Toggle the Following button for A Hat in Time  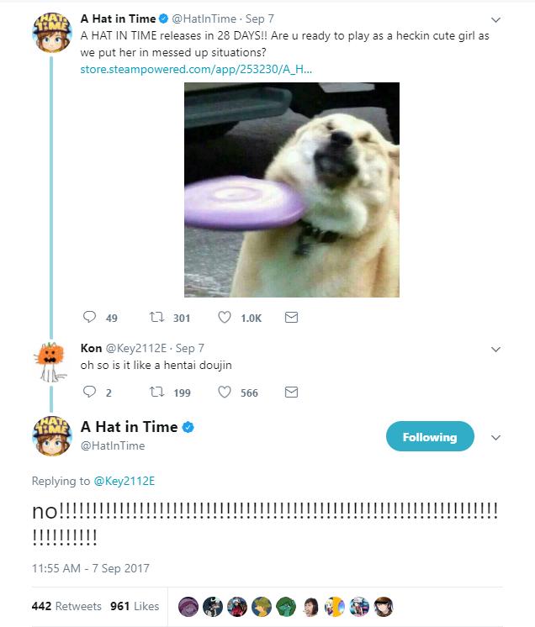429,437
